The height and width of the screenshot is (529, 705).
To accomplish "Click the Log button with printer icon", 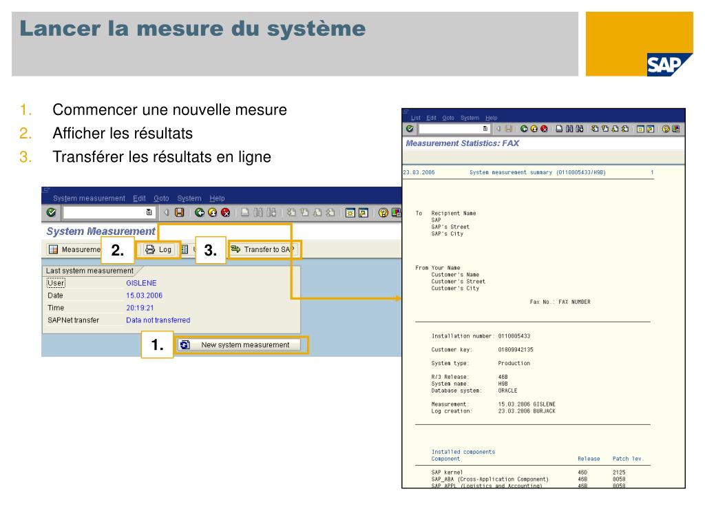I will click(x=159, y=249).
